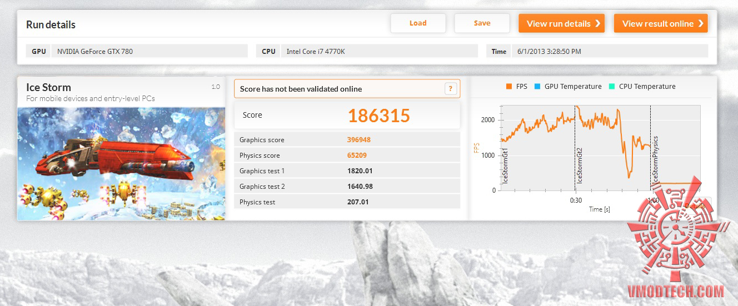Click the chevron on View run details
Image resolution: width=738 pixels, height=306 pixels.
[597, 23]
